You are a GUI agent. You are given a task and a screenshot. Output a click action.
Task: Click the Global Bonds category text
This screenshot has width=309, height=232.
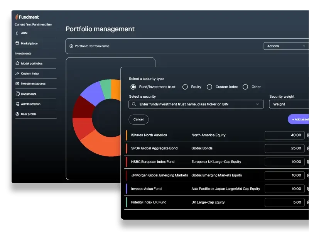coord(202,148)
